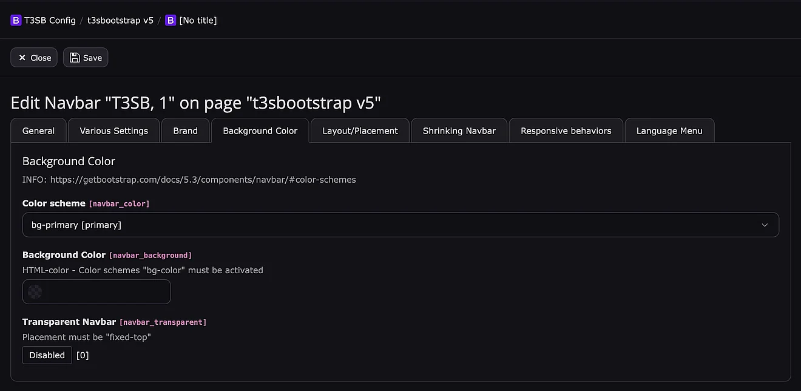Click the floppy disk Save icon

tap(75, 58)
